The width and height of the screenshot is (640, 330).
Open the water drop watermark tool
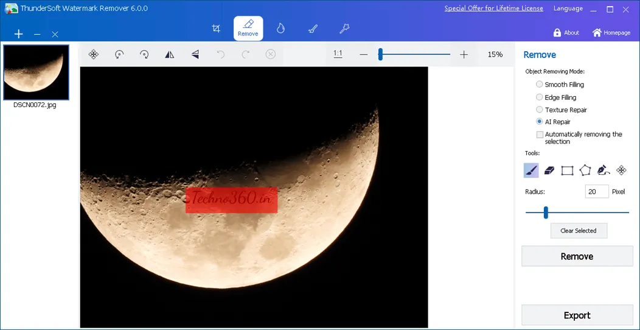[280, 29]
